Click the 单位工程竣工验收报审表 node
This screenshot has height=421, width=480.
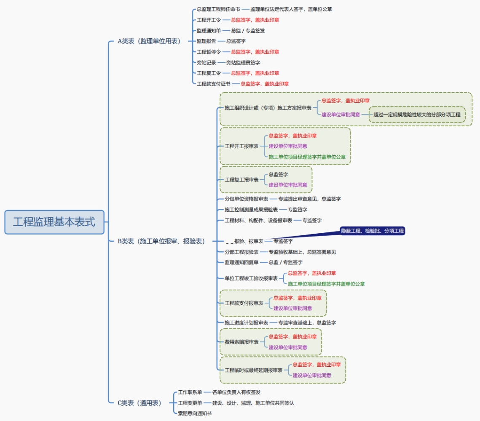251,278
